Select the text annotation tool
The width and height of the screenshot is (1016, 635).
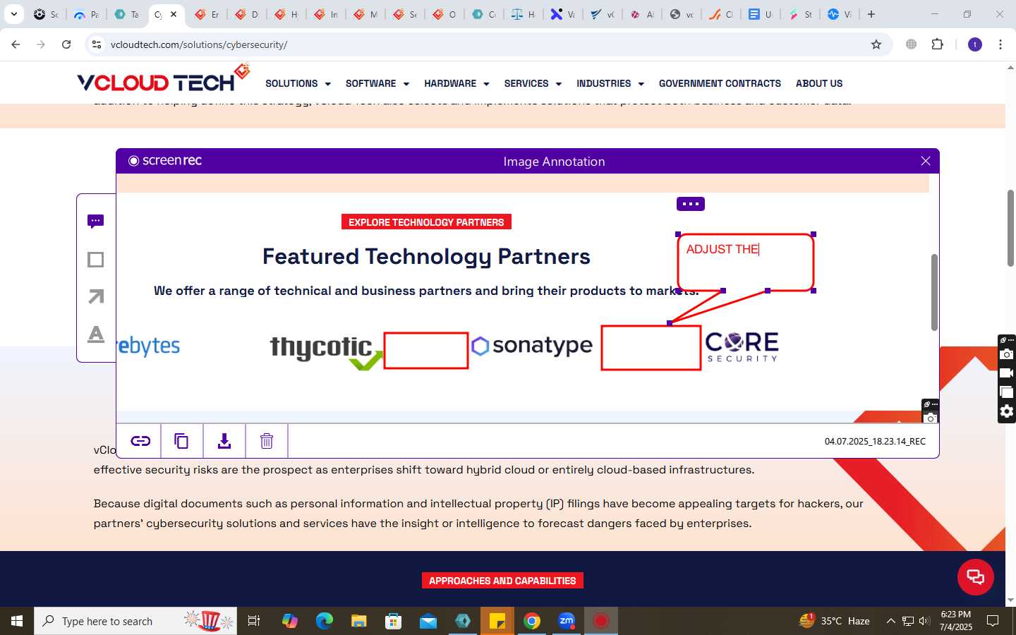pyautogui.click(x=96, y=334)
